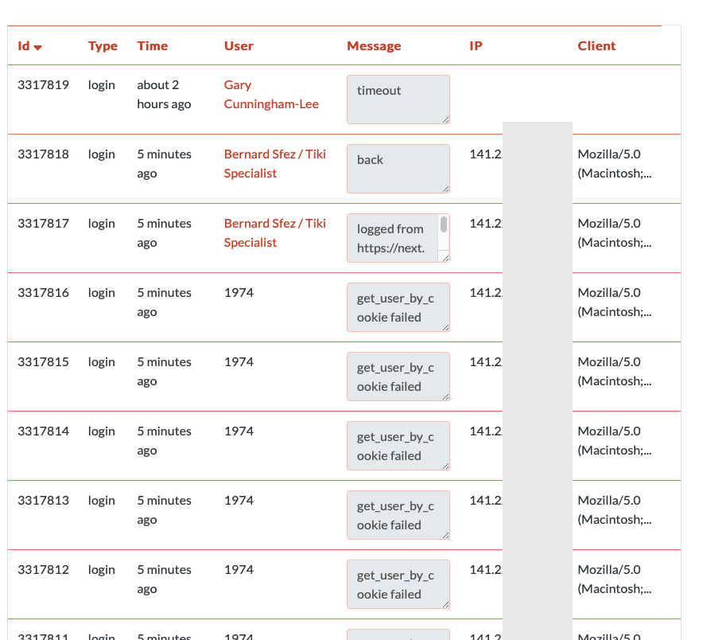Sort by the Message column header
703x640 pixels.
tap(374, 46)
